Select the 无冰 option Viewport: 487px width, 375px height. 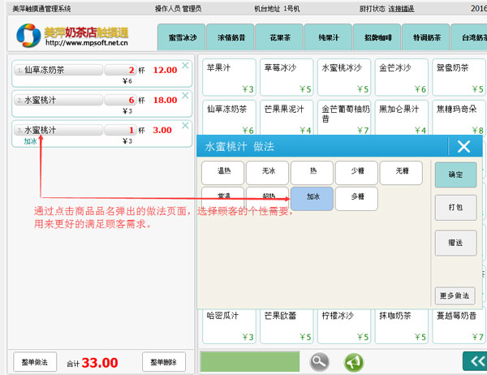click(268, 171)
